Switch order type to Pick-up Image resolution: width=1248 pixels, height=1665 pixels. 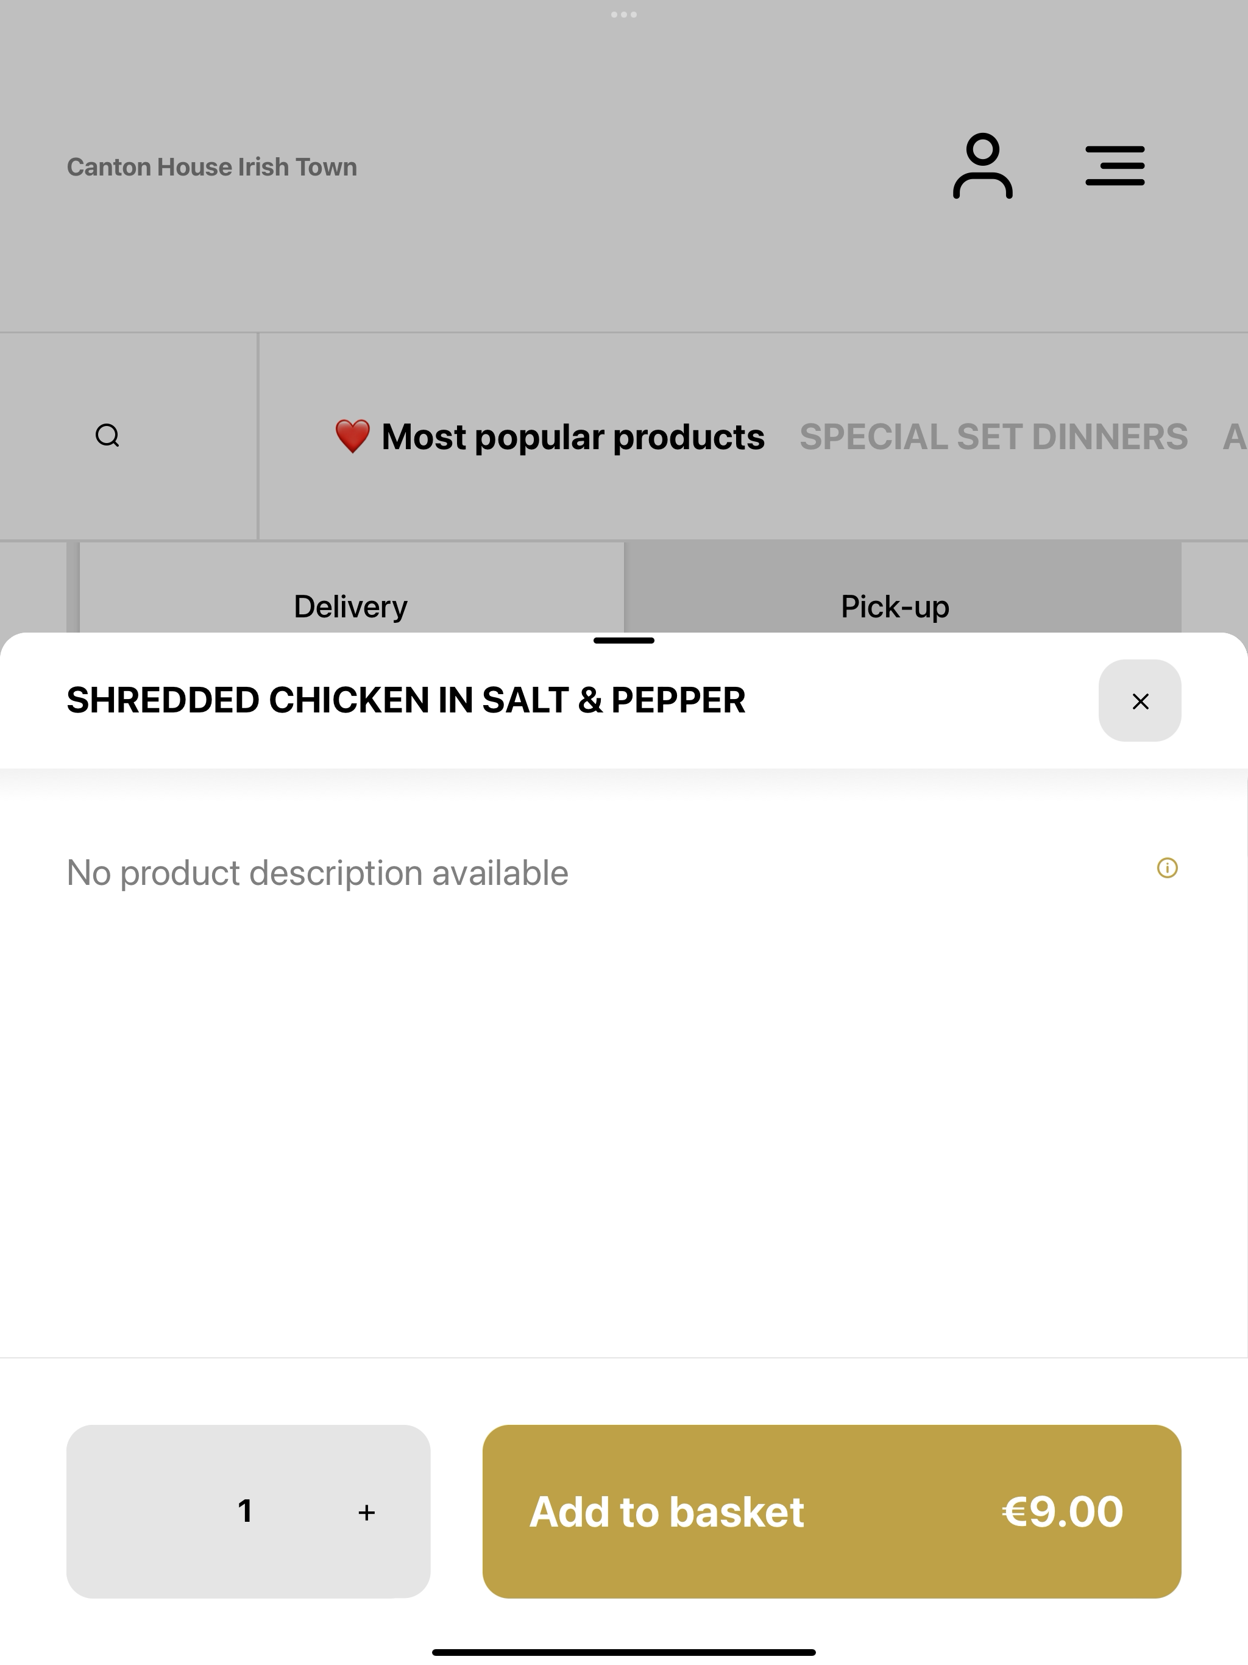tap(895, 606)
